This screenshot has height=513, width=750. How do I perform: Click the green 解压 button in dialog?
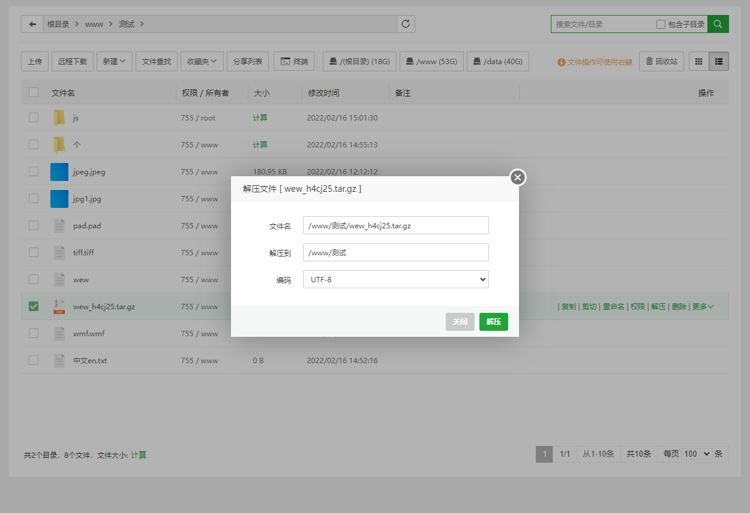point(493,322)
